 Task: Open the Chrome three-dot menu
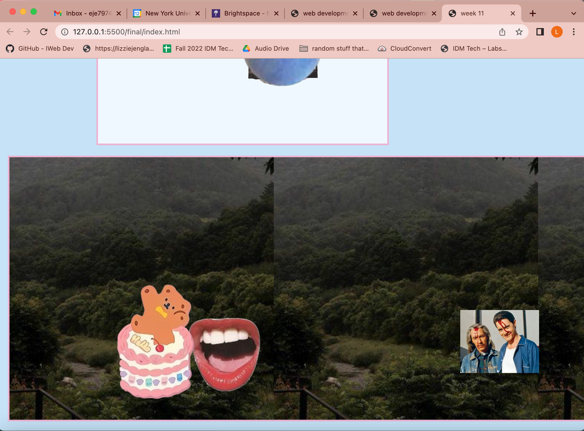pyautogui.click(x=573, y=32)
